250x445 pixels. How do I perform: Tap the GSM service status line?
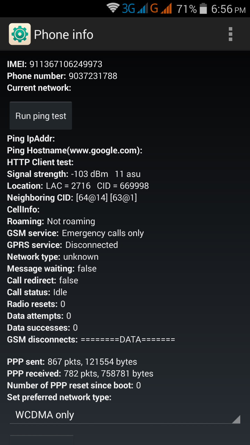[x=75, y=233]
